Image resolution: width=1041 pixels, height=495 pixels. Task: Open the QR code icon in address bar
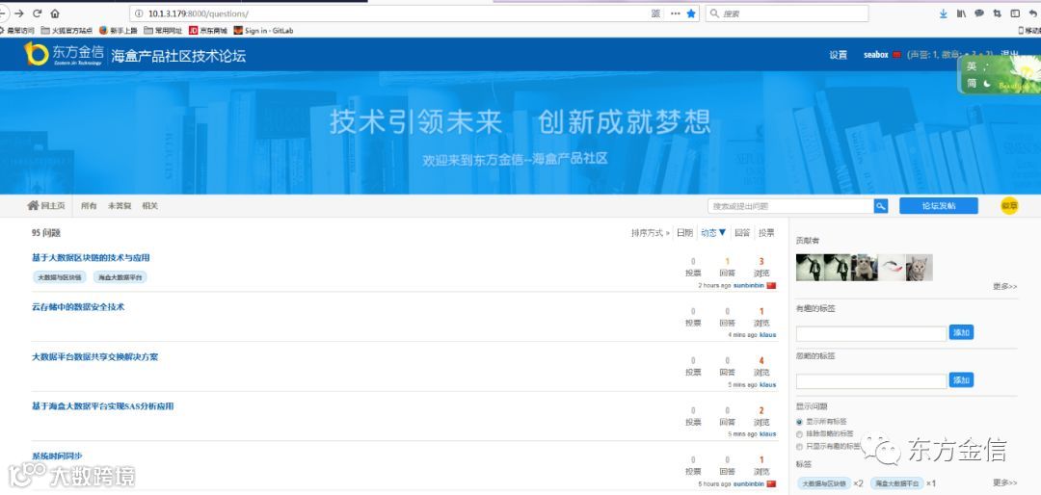tap(655, 13)
